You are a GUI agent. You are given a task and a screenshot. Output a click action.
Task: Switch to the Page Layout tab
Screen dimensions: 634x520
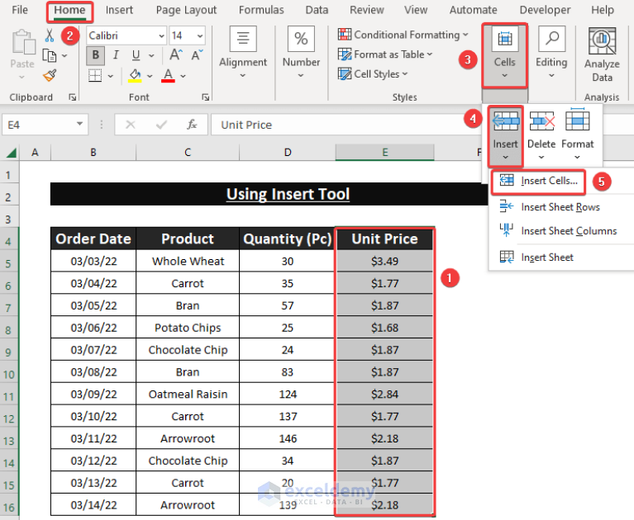pos(186,10)
